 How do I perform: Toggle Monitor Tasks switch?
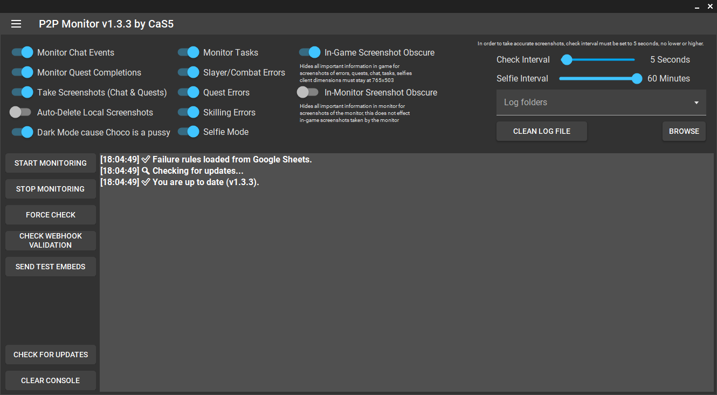[x=189, y=52]
